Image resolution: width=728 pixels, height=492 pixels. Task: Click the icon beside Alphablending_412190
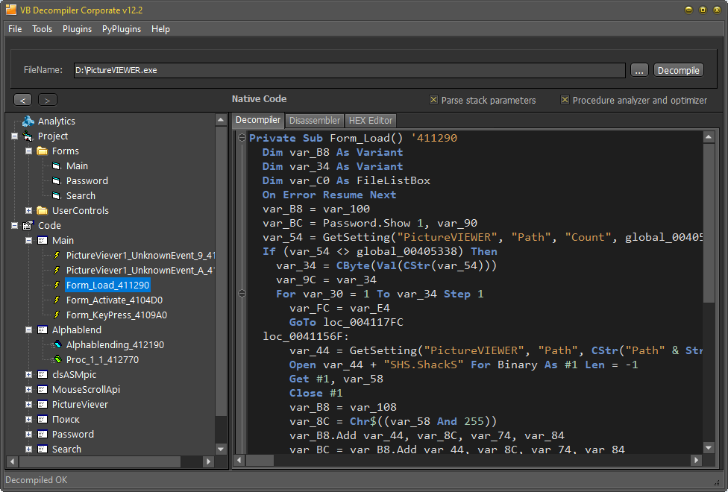click(57, 344)
